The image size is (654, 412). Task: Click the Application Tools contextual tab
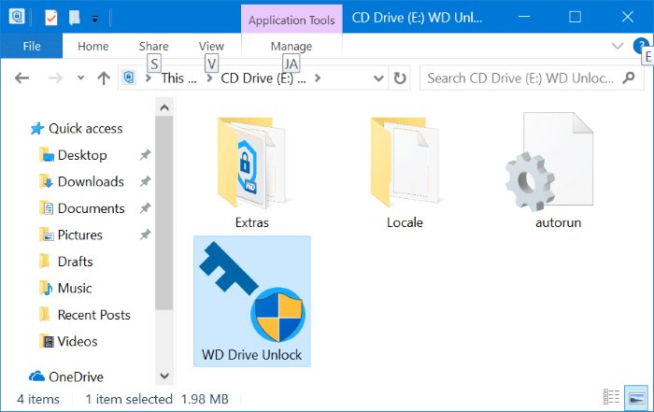pos(291,20)
